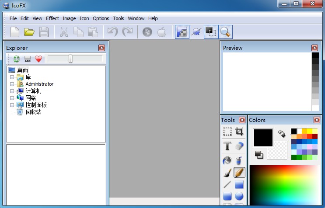Copy selection in the toolbar

coord(79,32)
